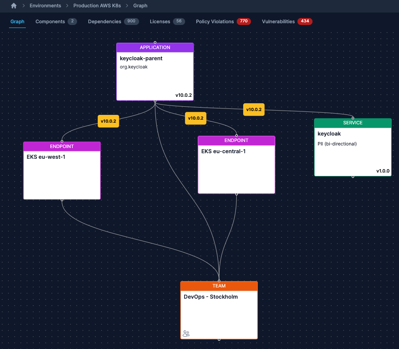Image resolution: width=399 pixels, height=349 pixels.
Task: Click the bottom connector handle of keycloak service
Action: point(353,176)
